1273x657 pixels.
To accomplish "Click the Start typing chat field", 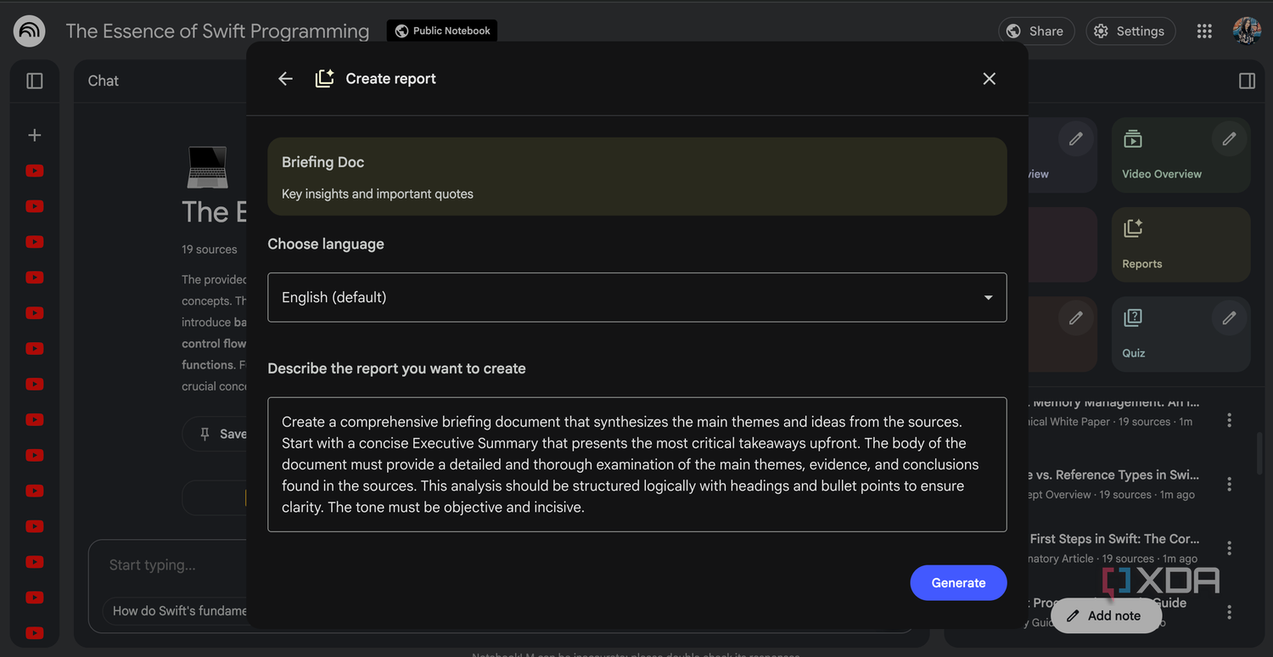I will coord(153,565).
